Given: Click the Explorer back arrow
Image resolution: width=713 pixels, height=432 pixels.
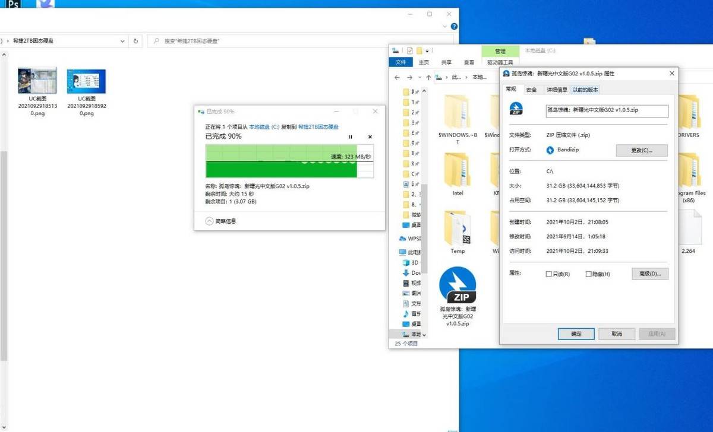Looking at the screenshot, I should 397,77.
